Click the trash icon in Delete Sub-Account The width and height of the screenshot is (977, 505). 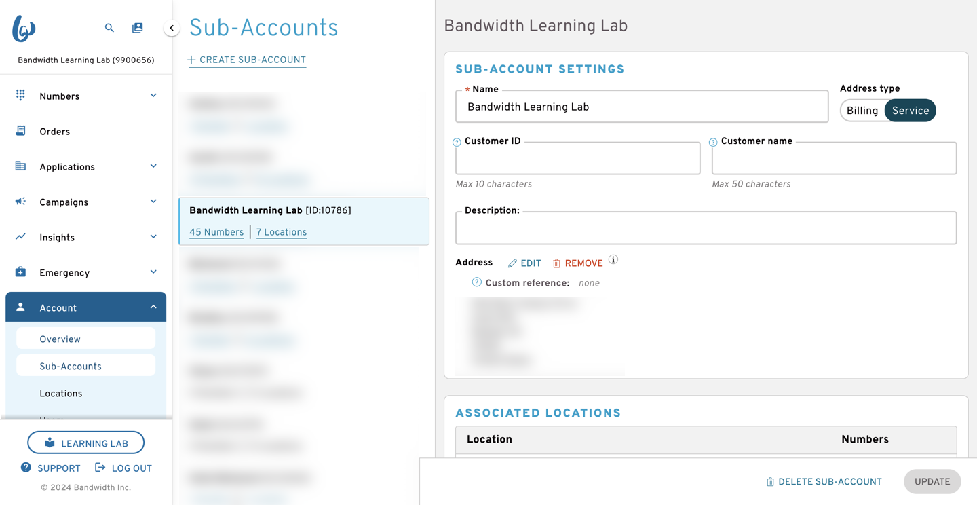[x=770, y=482]
